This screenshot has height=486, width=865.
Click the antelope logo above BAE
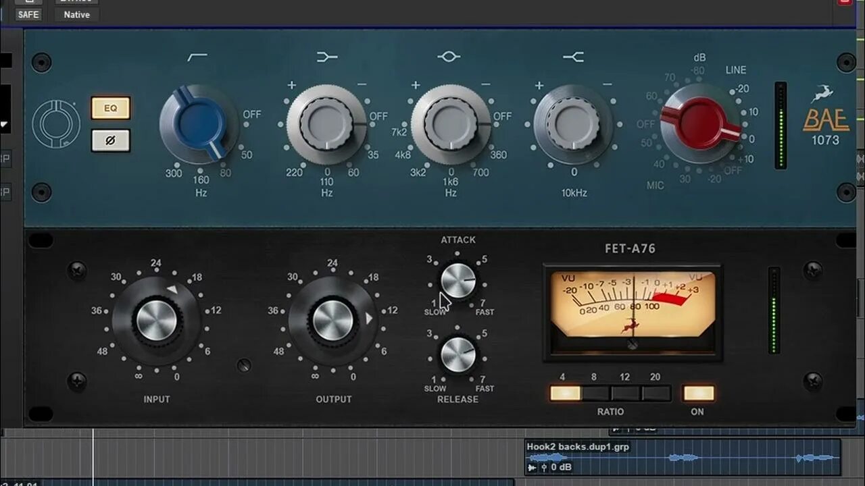(x=822, y=94)
